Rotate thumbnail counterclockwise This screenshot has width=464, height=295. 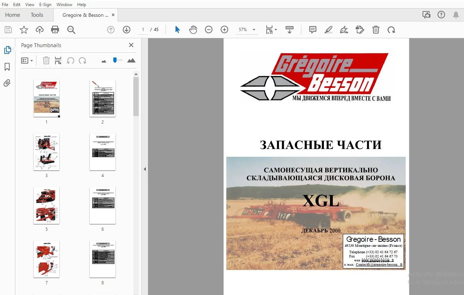[x=70, y=61]
